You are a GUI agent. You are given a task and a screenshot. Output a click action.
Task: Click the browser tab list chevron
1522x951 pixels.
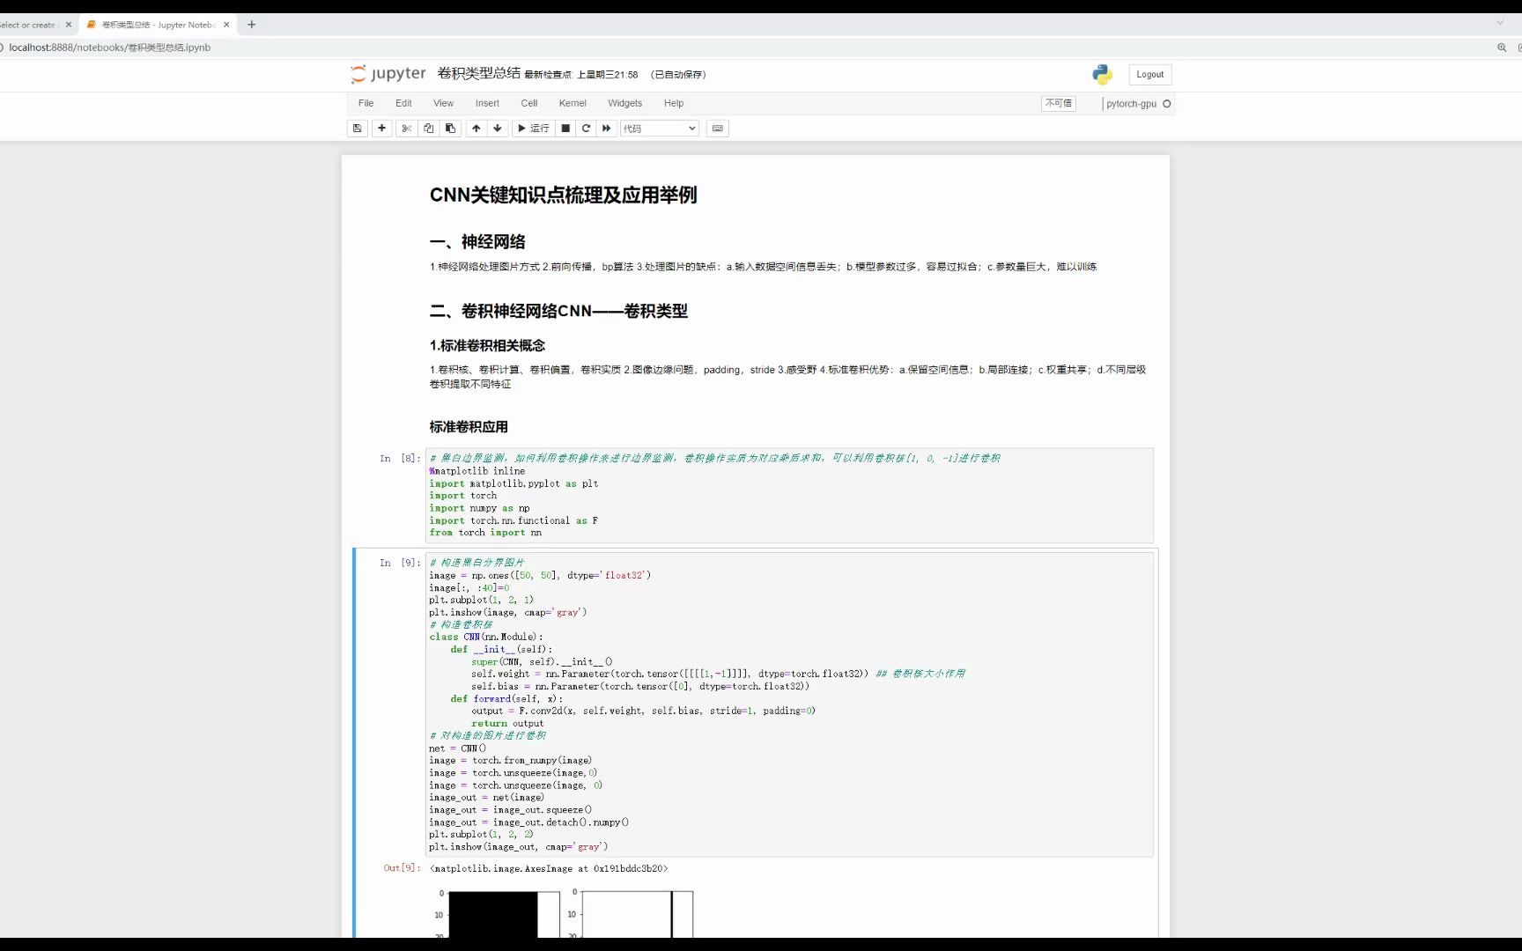(1500, 24)
